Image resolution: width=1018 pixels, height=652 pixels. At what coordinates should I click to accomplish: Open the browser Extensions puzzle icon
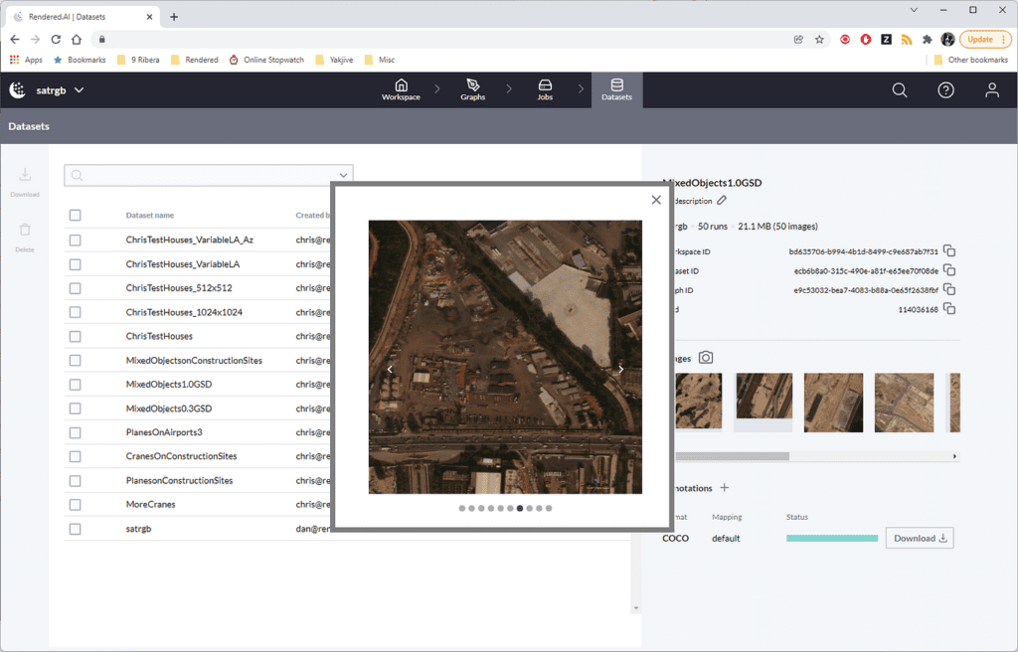coord(928,40)
